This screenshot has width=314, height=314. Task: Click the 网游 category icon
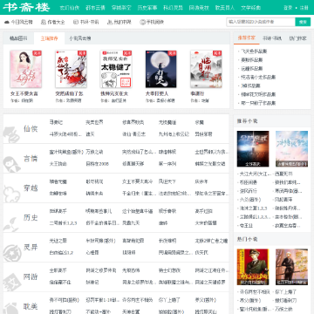click(x=12, y=283)
